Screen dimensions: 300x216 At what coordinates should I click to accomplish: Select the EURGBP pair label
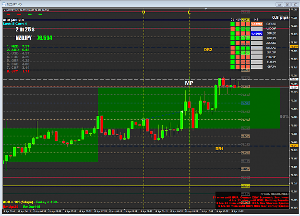(271, 52)
